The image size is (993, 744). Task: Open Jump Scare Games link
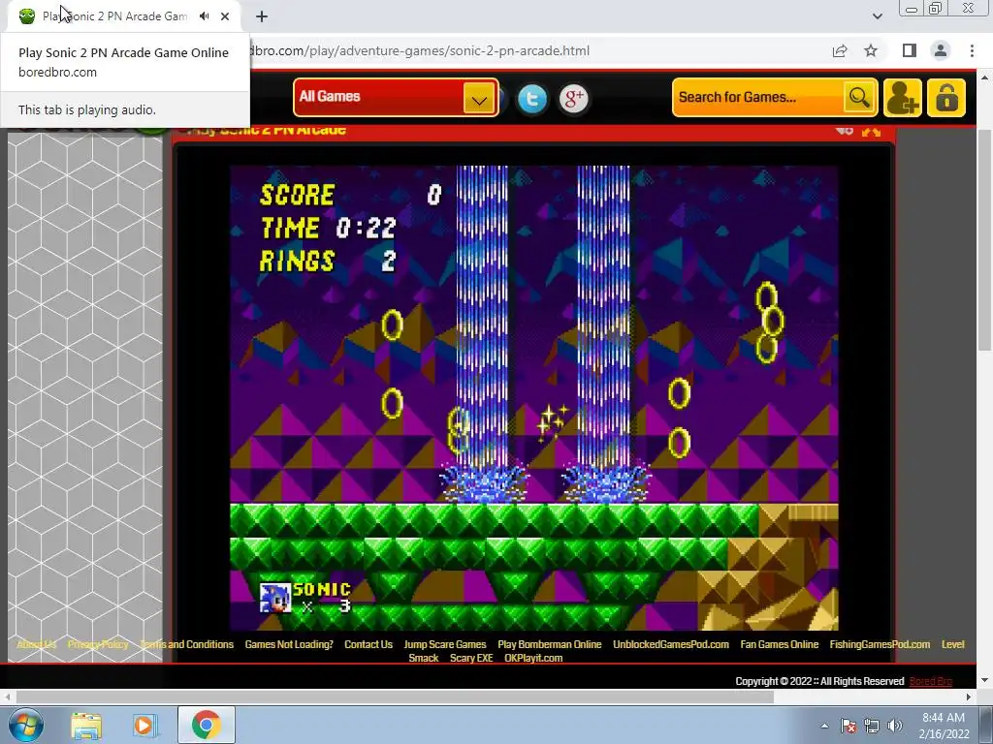click(x=445, y=644)
